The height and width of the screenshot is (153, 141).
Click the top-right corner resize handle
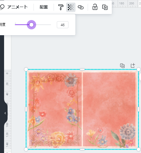(138, 70)
